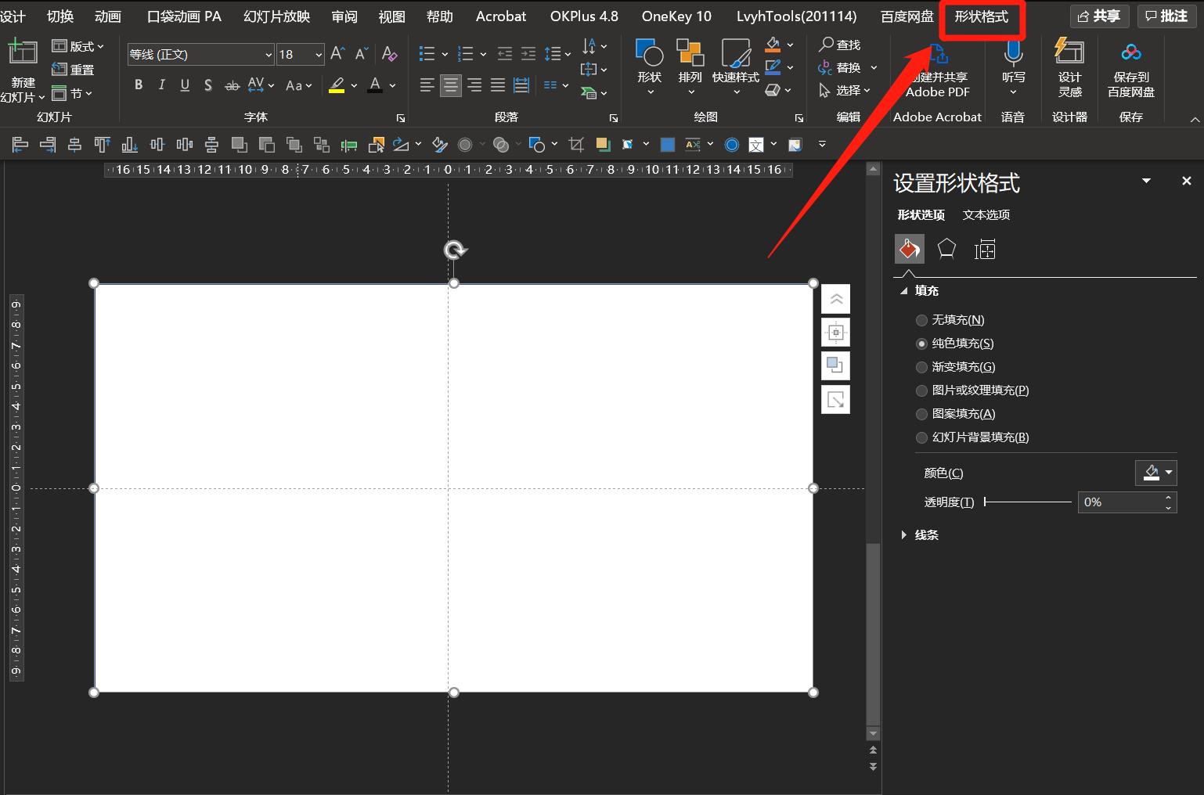Switch to Text Options in format pane
1204x795 pixels.
pyautogui.click(x=986, y=214)
